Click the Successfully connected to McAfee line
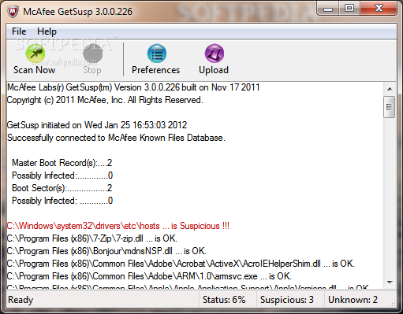 tap(116, 138)
